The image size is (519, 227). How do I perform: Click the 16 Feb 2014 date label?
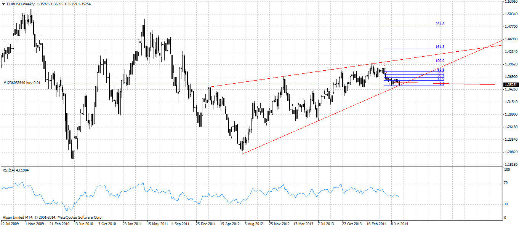377,224
